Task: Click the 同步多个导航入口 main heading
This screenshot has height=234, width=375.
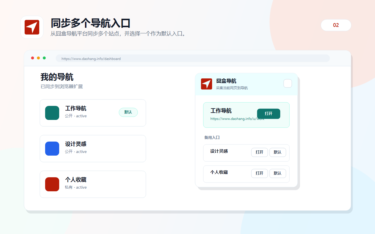Action: click(x=91, y=23)
